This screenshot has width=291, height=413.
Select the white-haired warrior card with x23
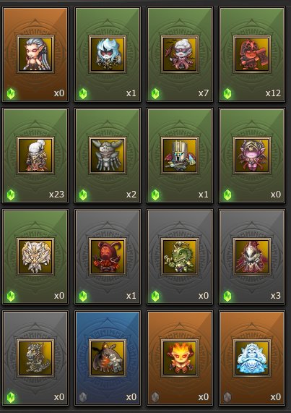[35, 156]
